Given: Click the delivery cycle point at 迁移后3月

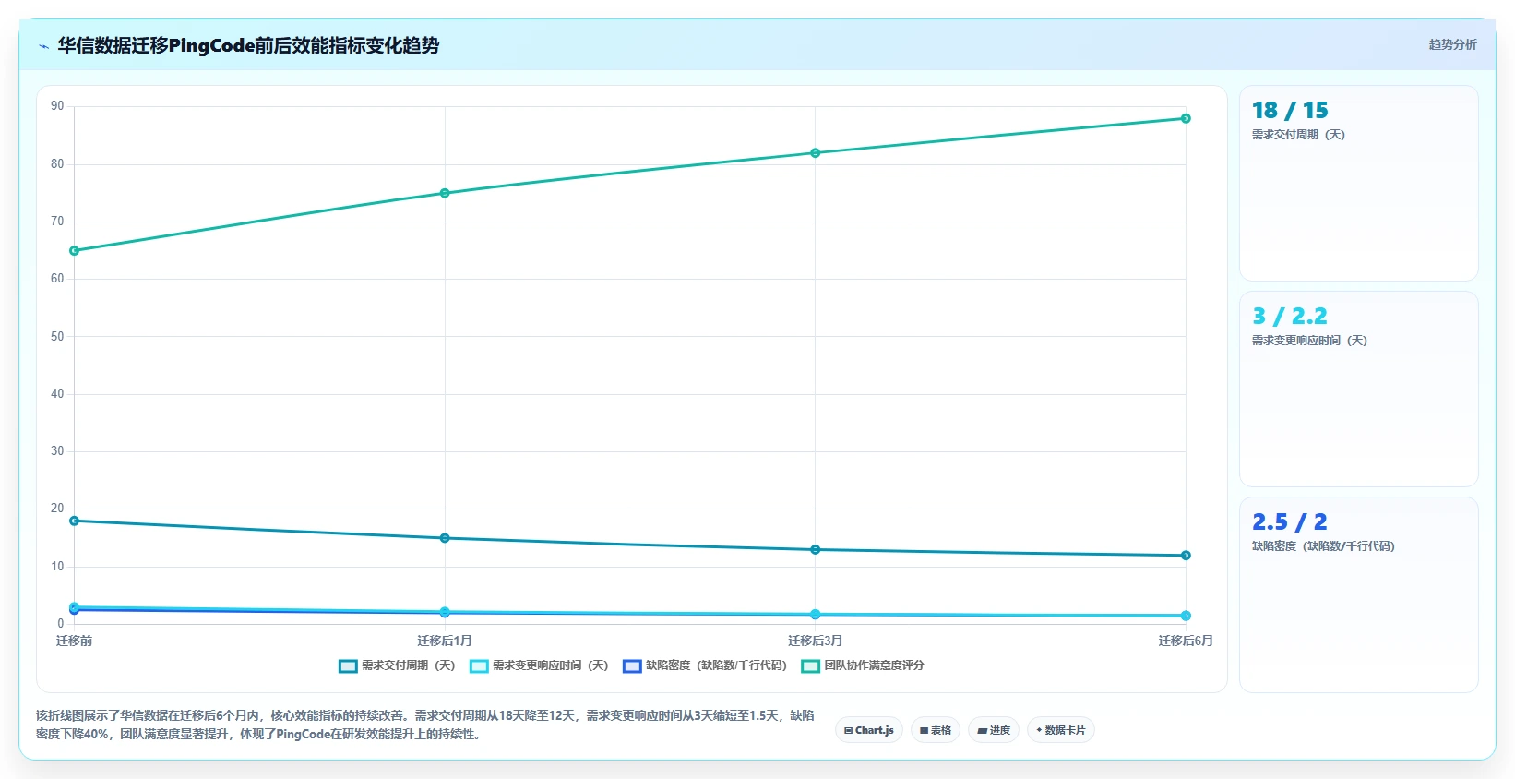Looking at the screenshot, I should point(816,550).
